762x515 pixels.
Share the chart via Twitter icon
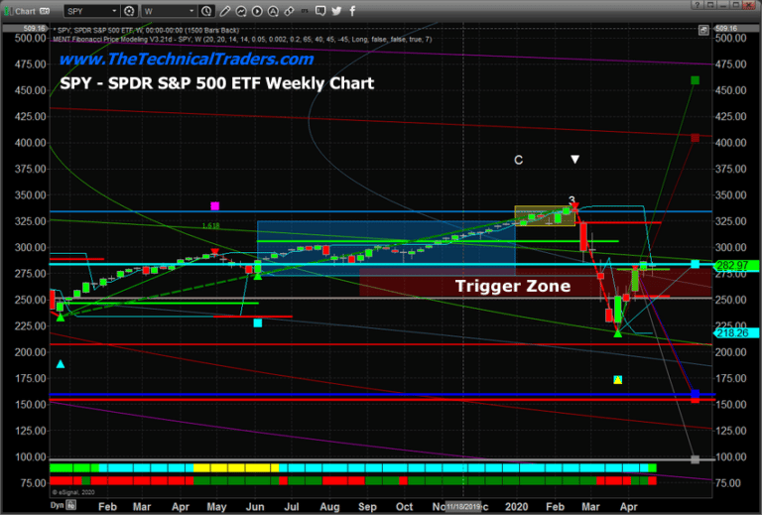tap(336, 11)
